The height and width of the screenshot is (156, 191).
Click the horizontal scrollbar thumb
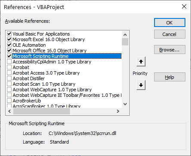42,111
